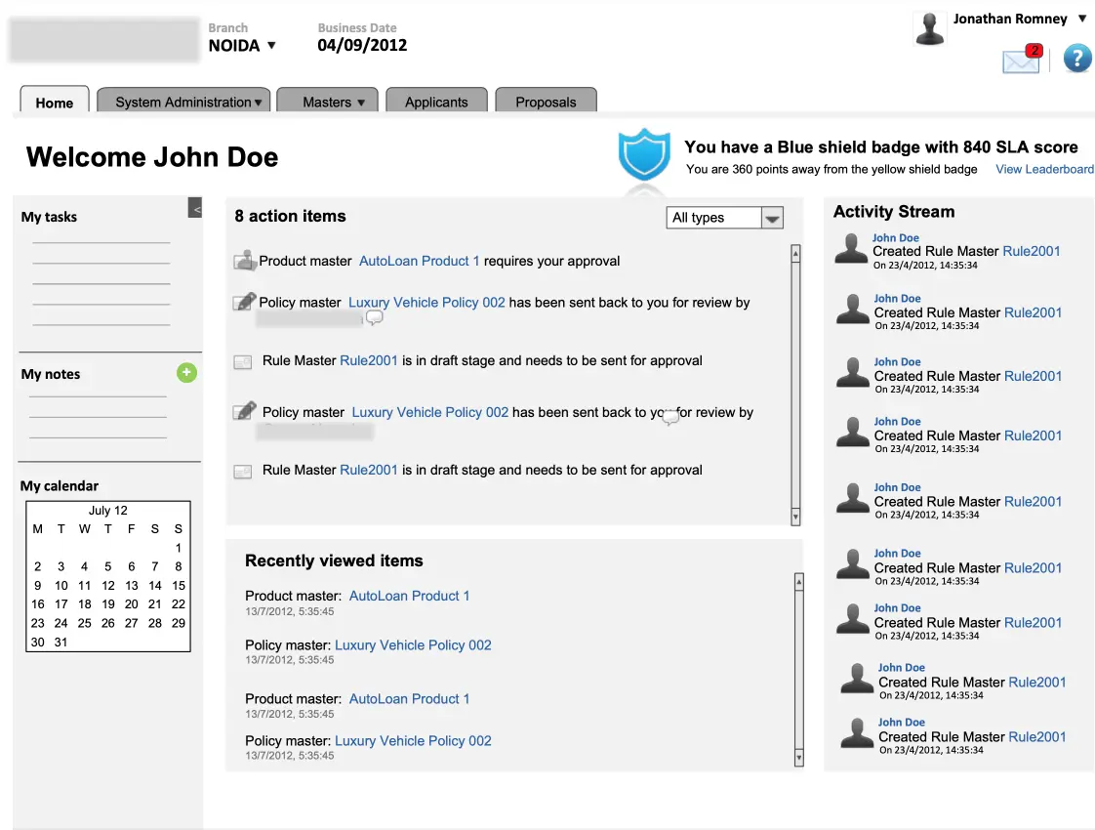Click the AutoLoan Product approval item icon

(244, 261)
